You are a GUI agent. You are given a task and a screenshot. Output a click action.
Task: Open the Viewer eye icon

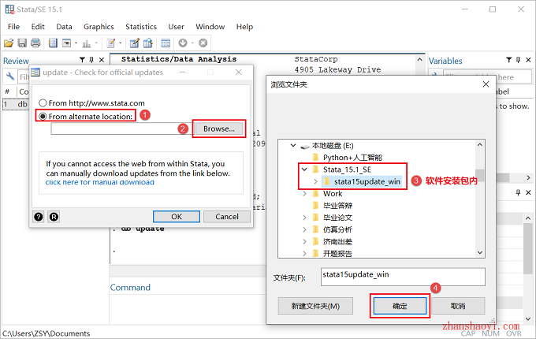(x=67, y=43)
